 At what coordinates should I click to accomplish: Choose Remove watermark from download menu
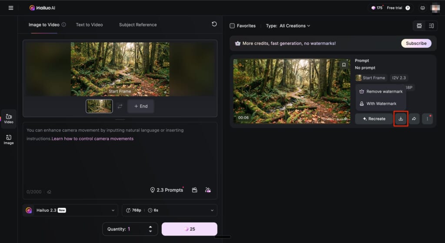pos(381,92)
